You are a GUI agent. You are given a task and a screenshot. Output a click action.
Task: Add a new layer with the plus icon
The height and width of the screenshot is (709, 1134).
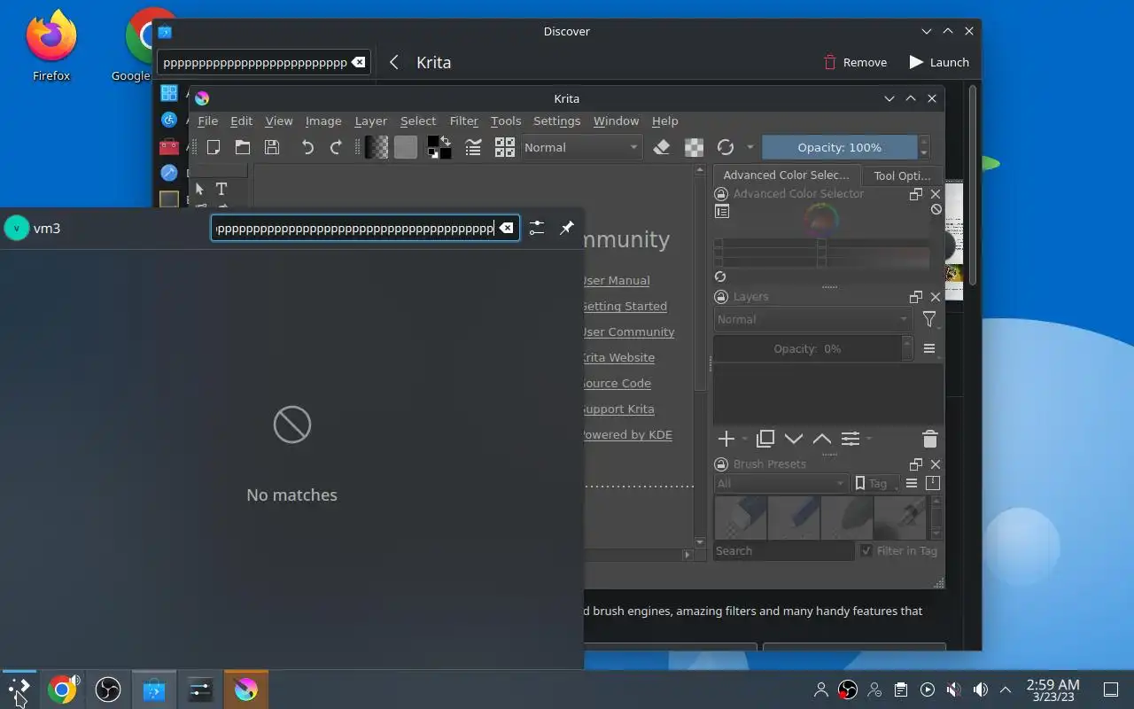[726, 439]
